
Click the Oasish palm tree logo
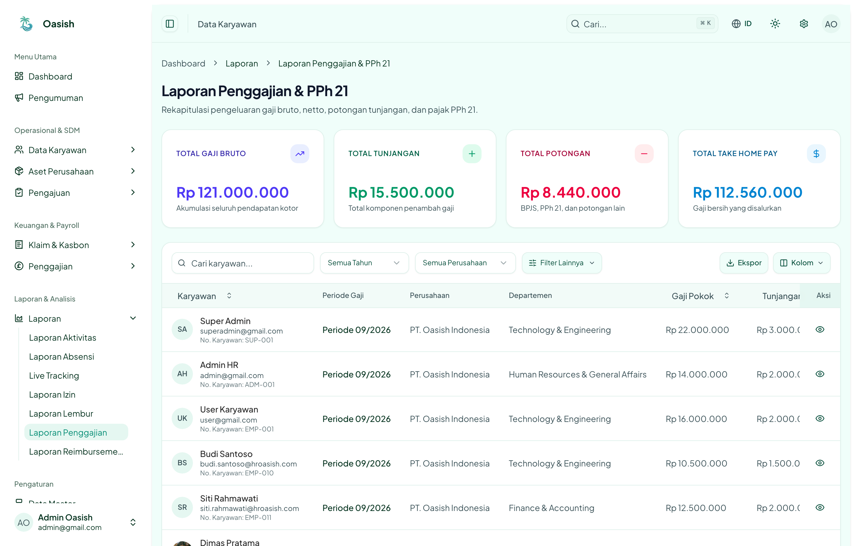point(26,24)
